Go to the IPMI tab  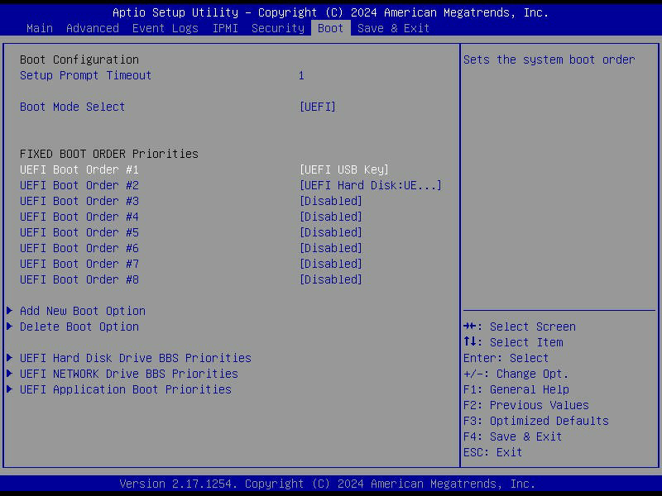pos(224,28)
